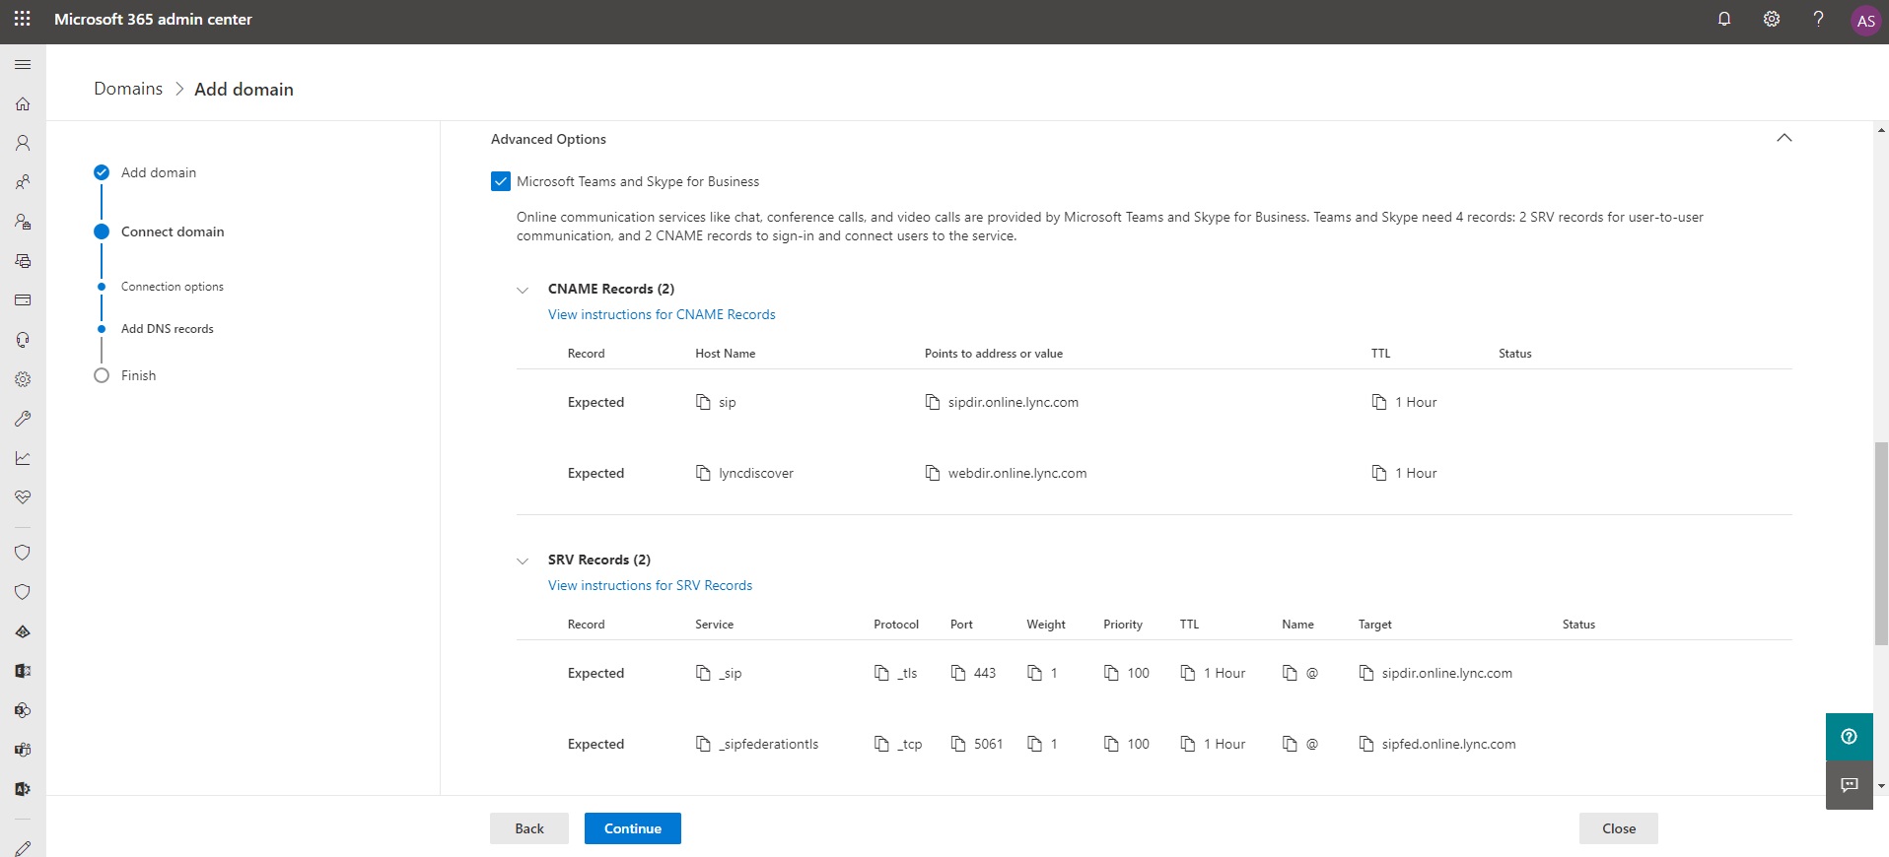
Task: Open the help question mark icon
Action: tap(1819, 19)
